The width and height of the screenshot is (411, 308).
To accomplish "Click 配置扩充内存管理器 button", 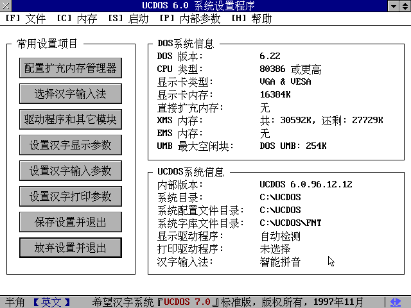I will [71, 67].
